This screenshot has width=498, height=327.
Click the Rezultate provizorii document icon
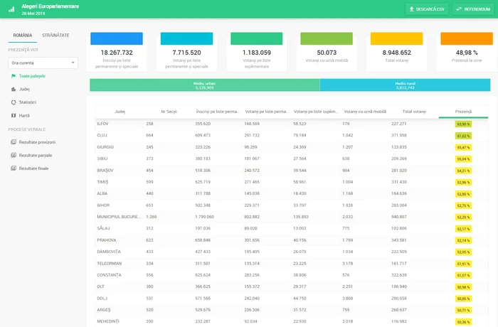coord(14,142)
